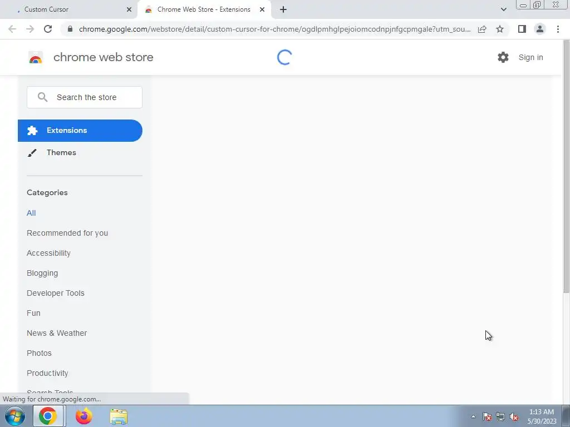Click the page vertical scrollbar
570x427 pixels.
click(x=566, y=166)
